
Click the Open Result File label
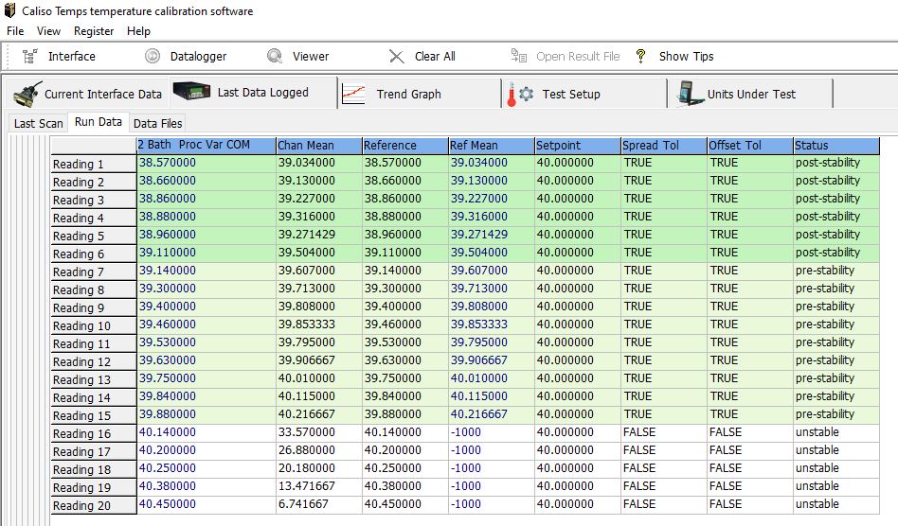click(578, 56)
